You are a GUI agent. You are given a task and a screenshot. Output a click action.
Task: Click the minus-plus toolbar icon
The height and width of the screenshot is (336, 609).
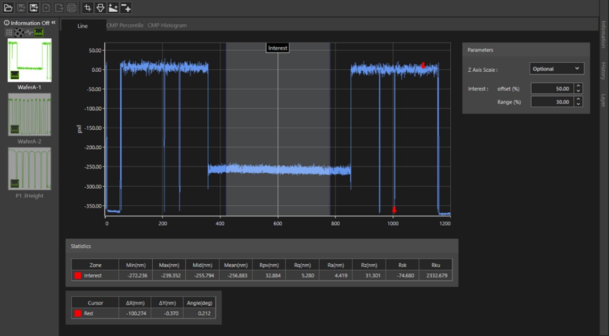[126, 8]
